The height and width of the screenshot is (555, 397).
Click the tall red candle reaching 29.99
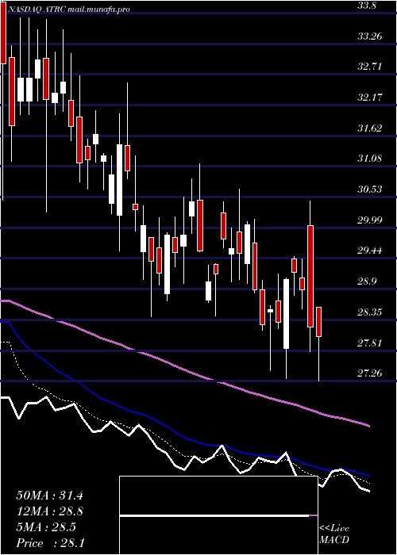(x=310, y=276)
